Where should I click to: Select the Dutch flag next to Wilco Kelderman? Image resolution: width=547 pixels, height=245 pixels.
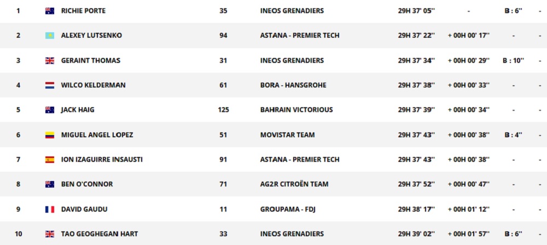pyautogui.click(x=50, y=85)
